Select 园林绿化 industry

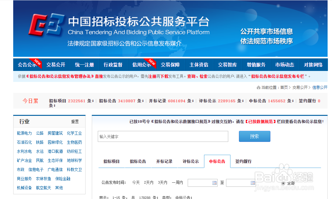pyautogui.click(x=55, y=142)
